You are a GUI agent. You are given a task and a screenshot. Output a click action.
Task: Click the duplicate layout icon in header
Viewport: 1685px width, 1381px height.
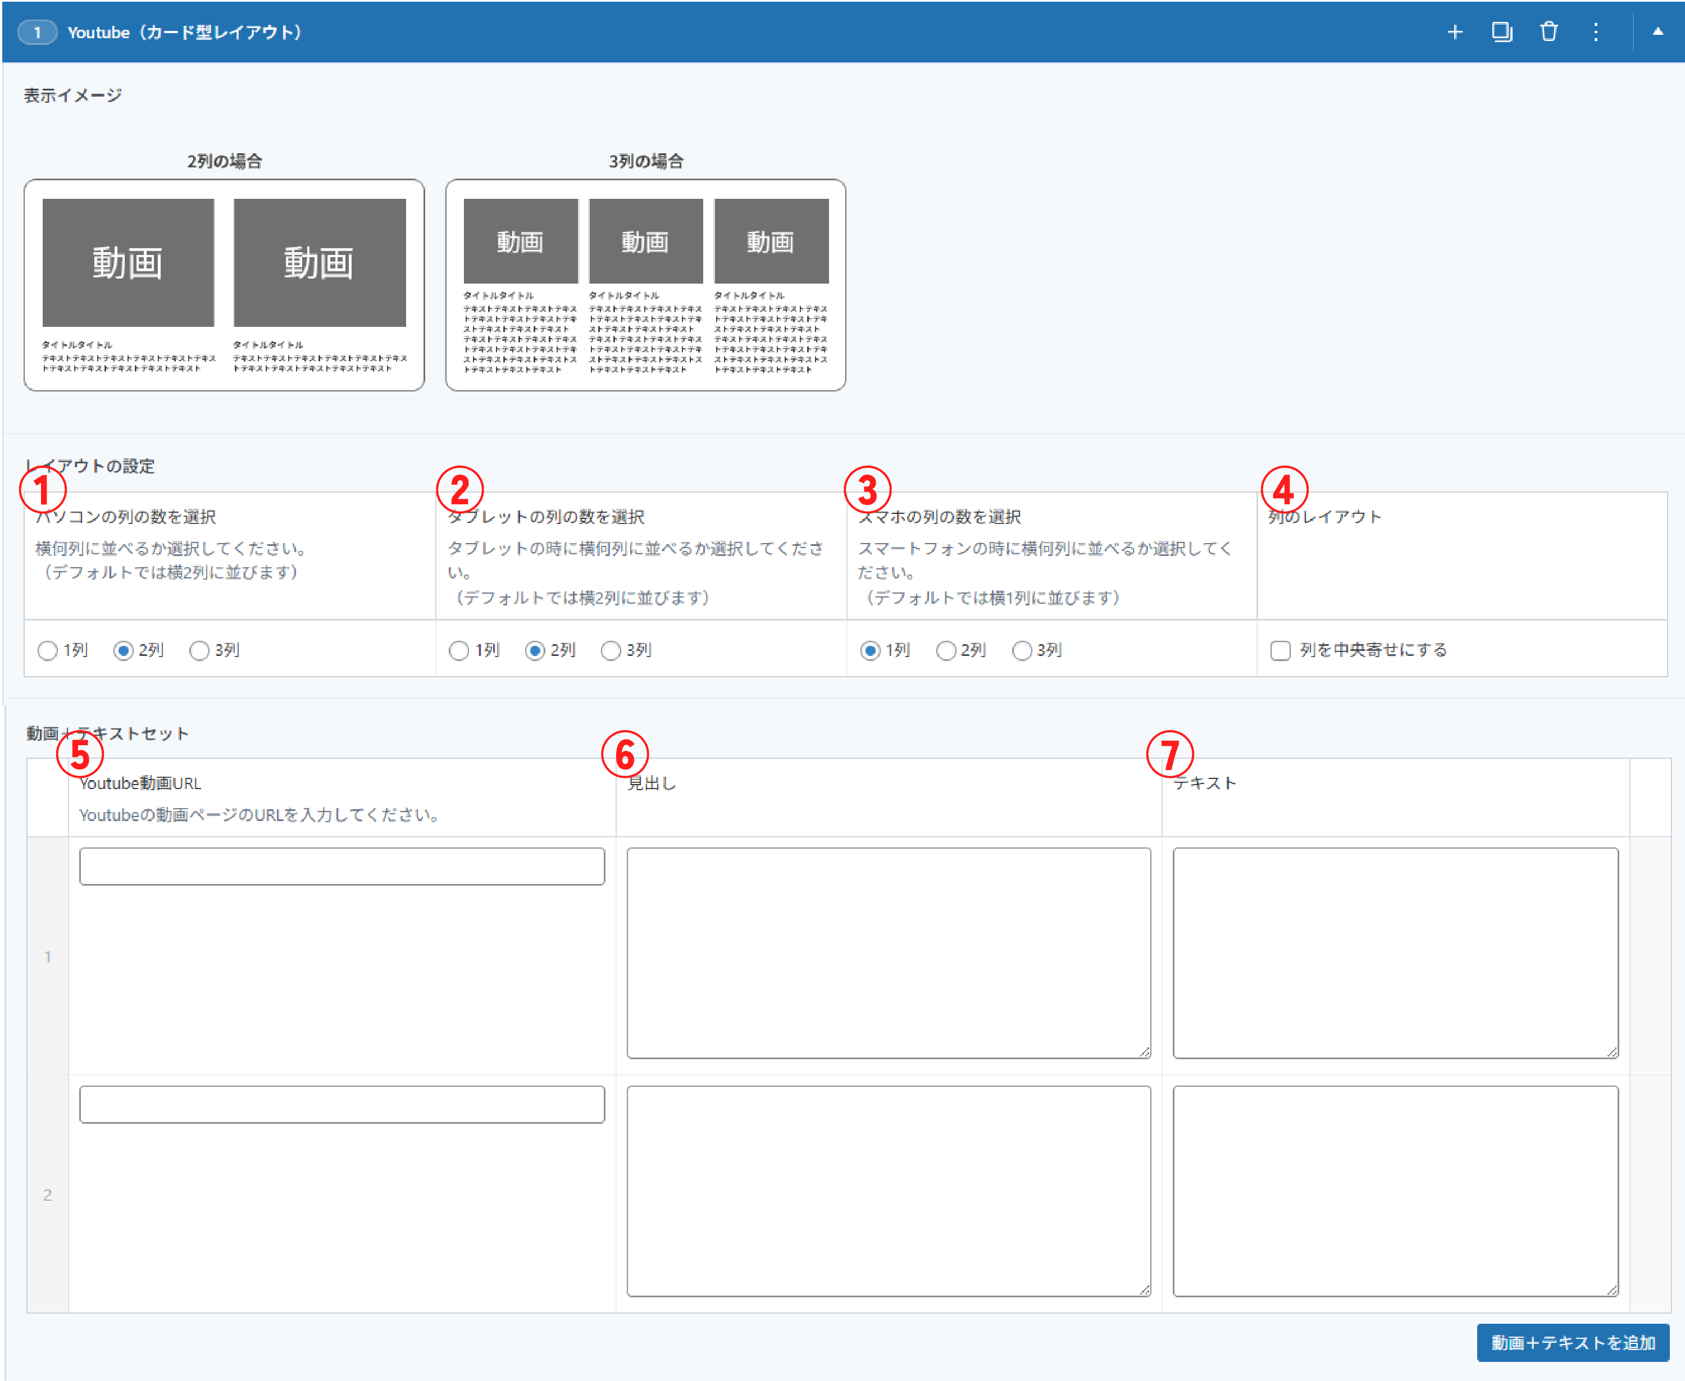[1501, 32]
